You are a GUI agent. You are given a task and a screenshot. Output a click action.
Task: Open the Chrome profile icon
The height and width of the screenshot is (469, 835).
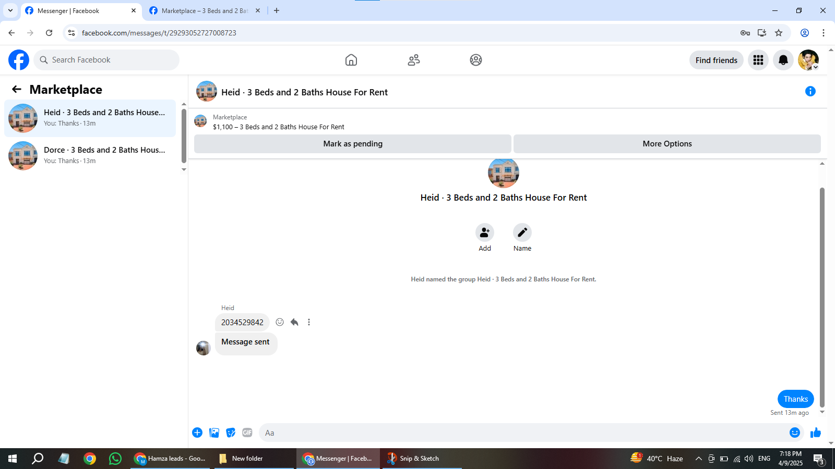click(805, 33)
